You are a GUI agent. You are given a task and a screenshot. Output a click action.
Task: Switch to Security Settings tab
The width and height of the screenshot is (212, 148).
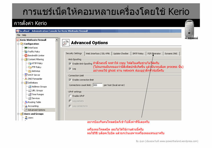(74, 53)
